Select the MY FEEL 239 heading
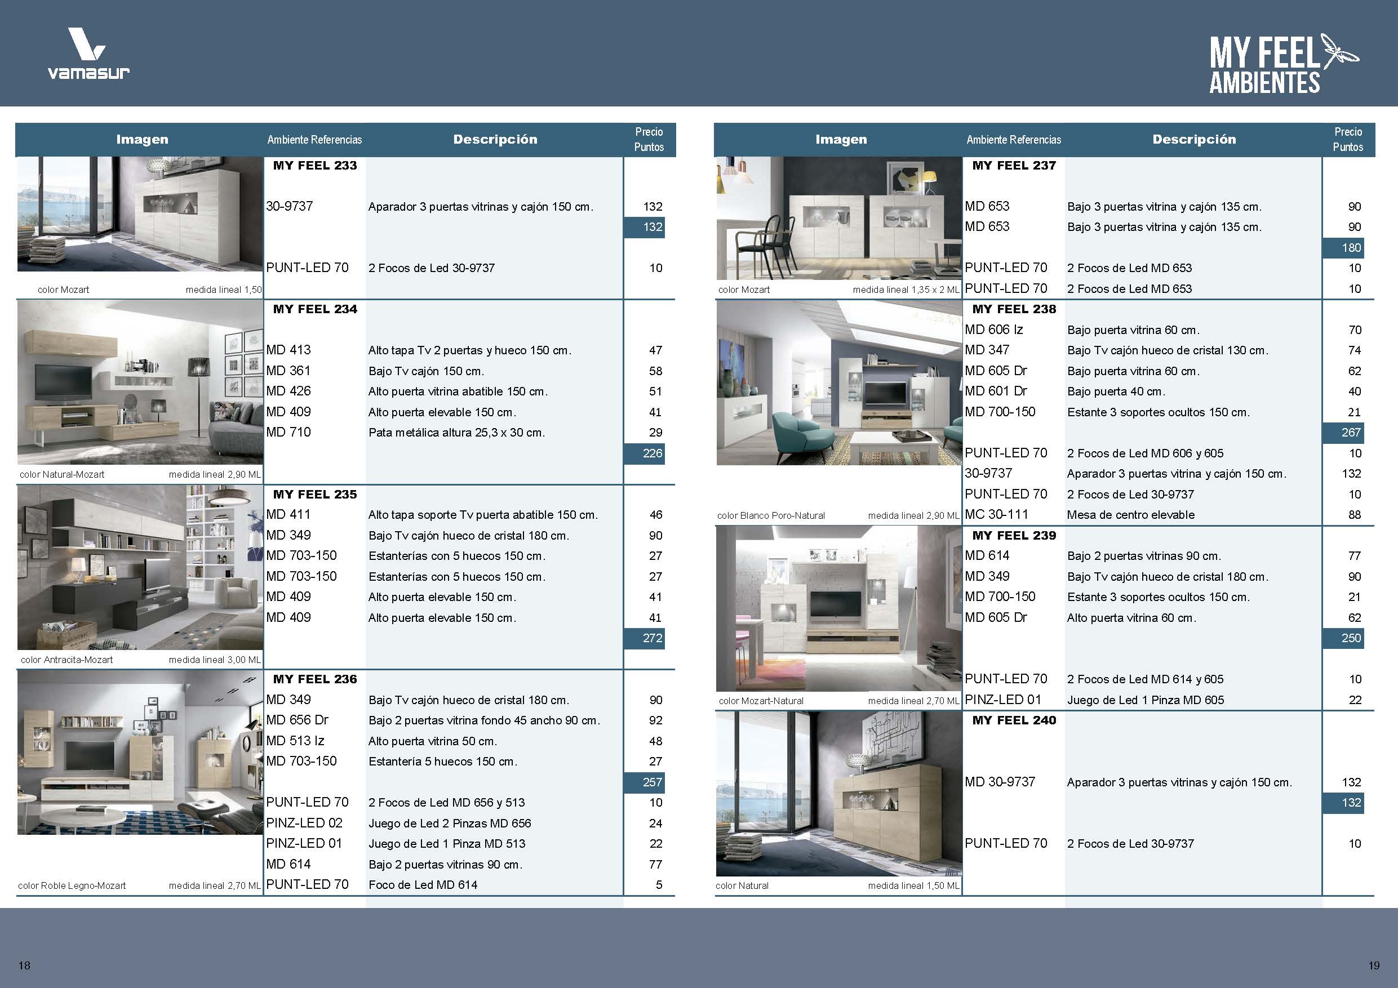Screen dimensions: 1398x988 tap(1014, 536)
